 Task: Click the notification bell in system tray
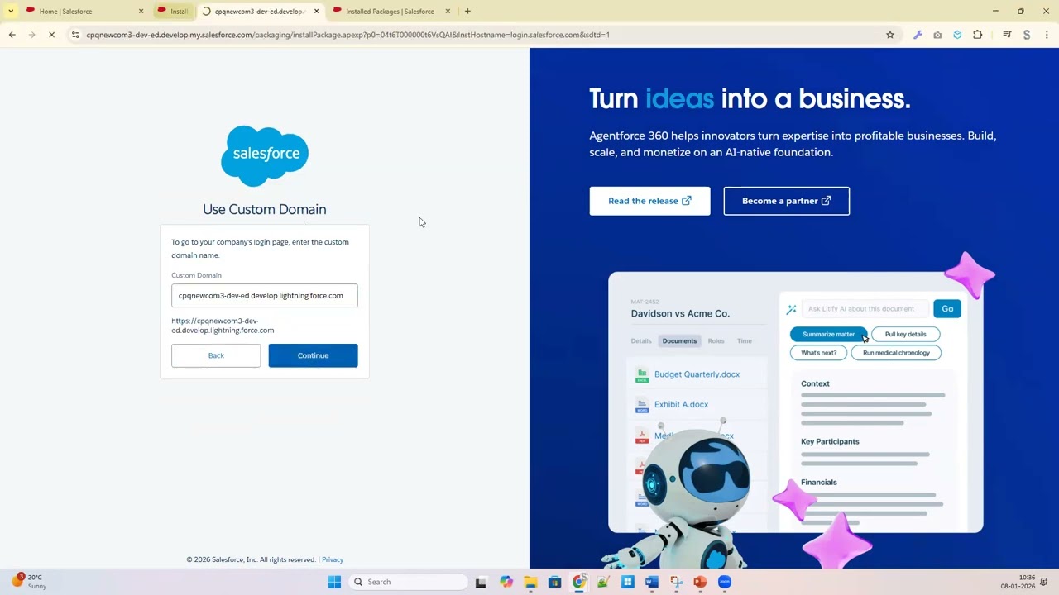1046,582
